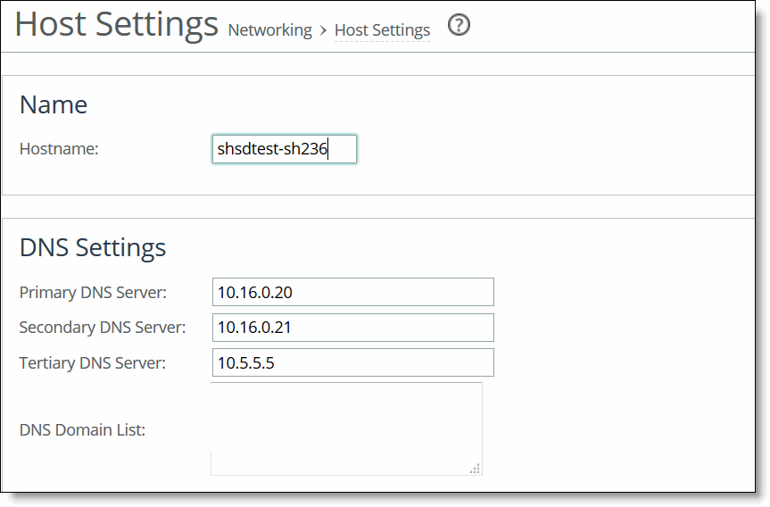Image resolution: width=770 pixels, height=507 pixels.
Task: Click the DNS Domain List: label
Action: (82, 430)
